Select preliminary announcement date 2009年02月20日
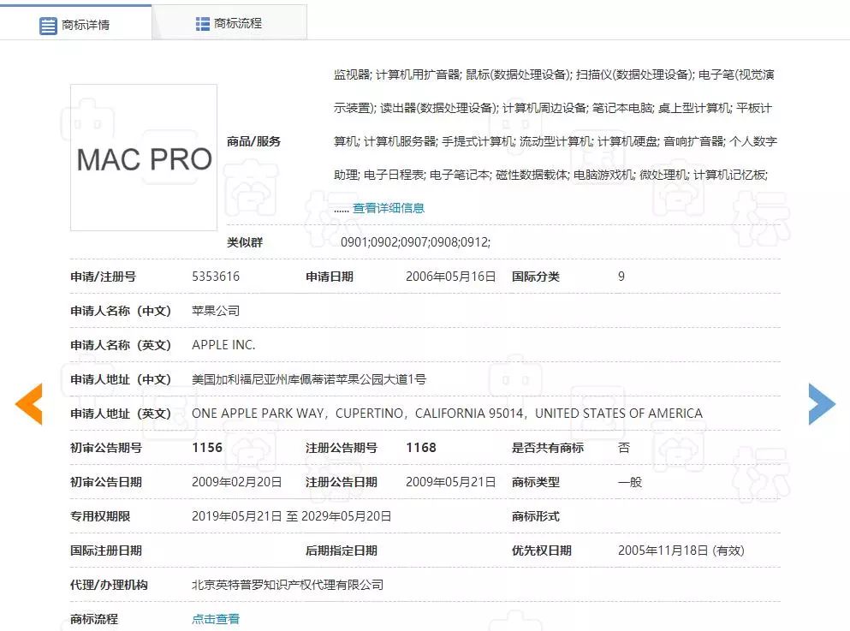The width and height of the screenshot is (850, 631). coord(237,482)
